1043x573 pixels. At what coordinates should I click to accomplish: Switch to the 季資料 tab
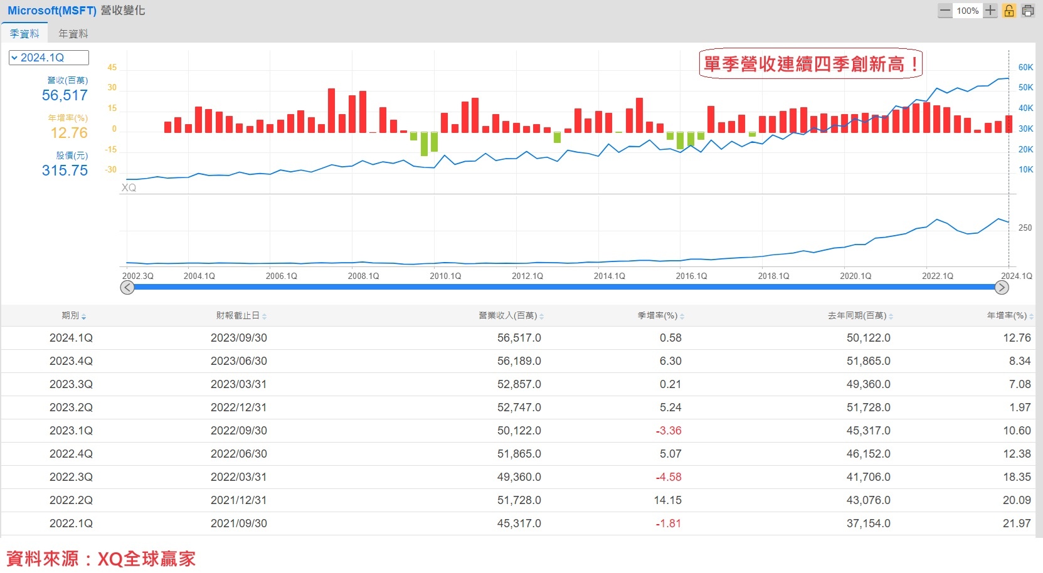24,34
